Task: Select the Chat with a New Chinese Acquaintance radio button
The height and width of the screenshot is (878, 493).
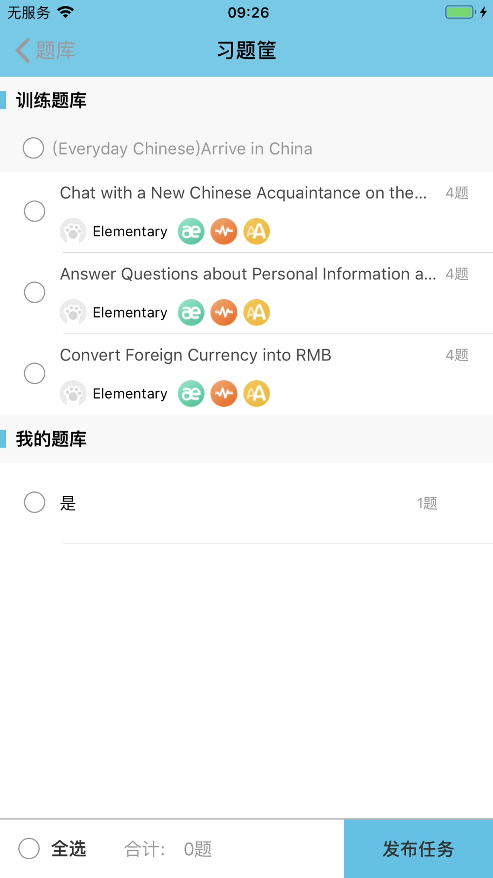Action: point(35,211)
